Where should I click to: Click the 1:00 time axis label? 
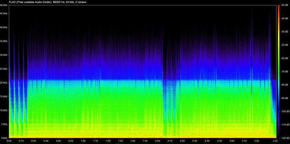click(83, 141)
